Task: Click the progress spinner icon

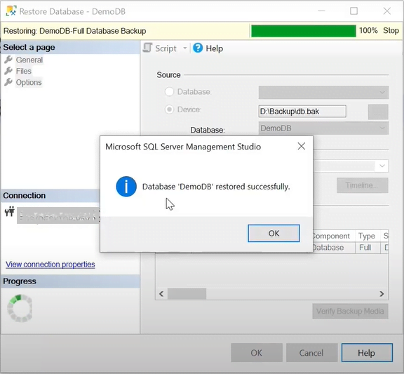Action: [20, 308]
